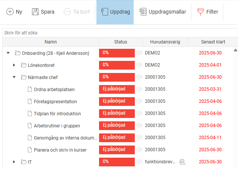Sort by the Status column header
This screenshot has height=169, width=238.
coord(121,42)
